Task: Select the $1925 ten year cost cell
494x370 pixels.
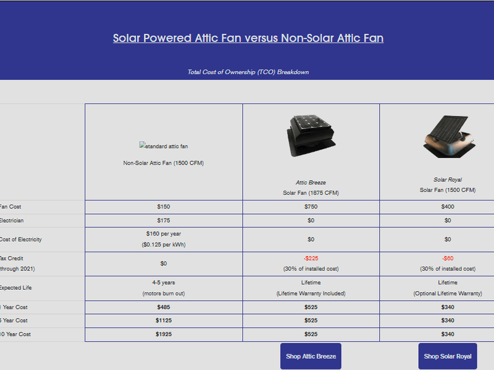Action: 164,334
